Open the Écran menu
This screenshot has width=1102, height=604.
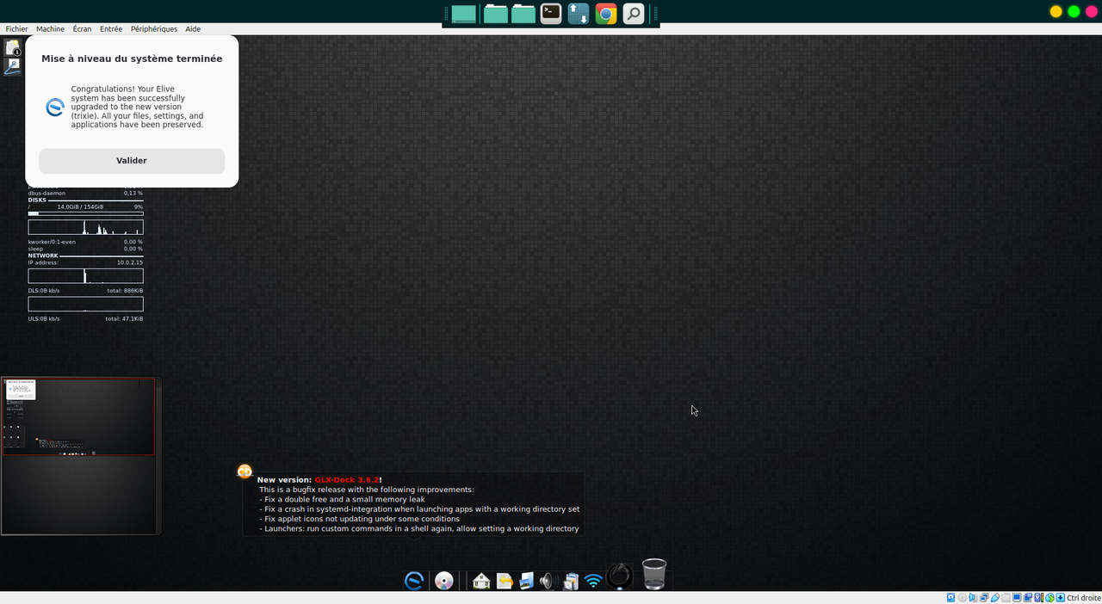[82, 28]
